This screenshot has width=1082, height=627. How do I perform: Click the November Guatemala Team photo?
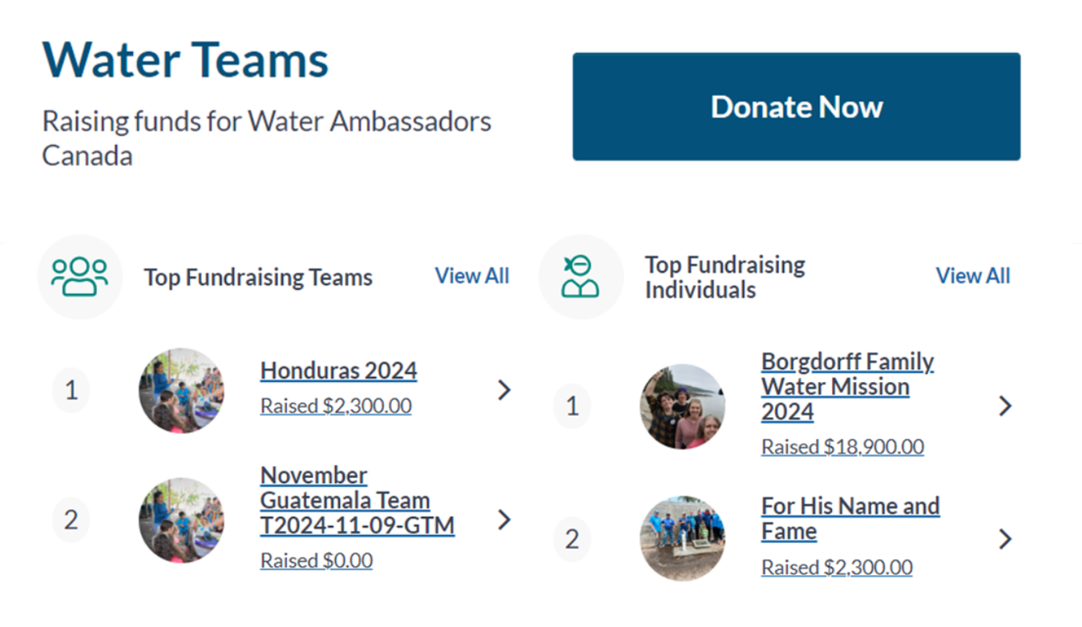click(181, 520)
